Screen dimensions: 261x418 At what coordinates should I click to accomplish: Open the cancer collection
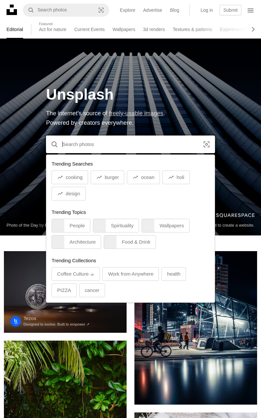pyautogui.click(x=92, y=290)
